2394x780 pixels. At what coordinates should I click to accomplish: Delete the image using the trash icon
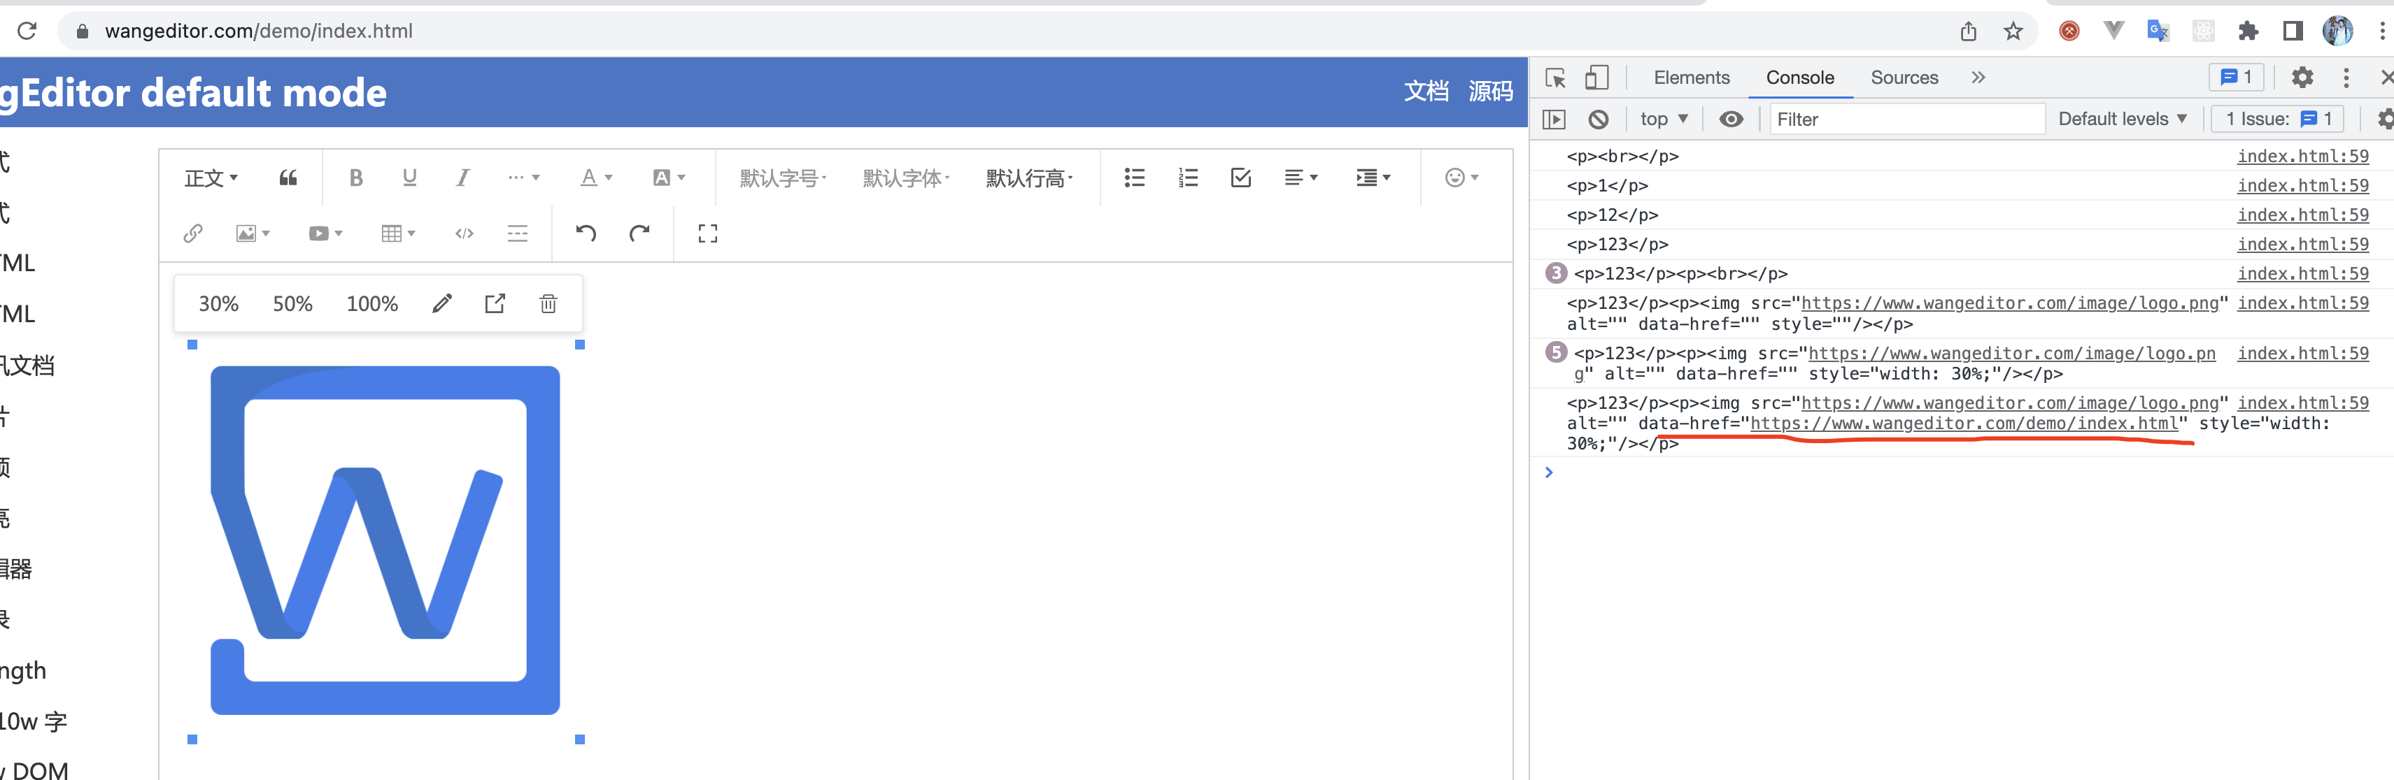coord(548,303)
